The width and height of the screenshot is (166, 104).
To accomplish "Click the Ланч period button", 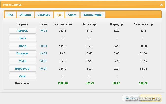I will click(23, 38).
